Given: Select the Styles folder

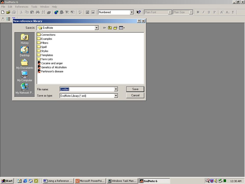Looking at the screenshot, I should (43, 51).
